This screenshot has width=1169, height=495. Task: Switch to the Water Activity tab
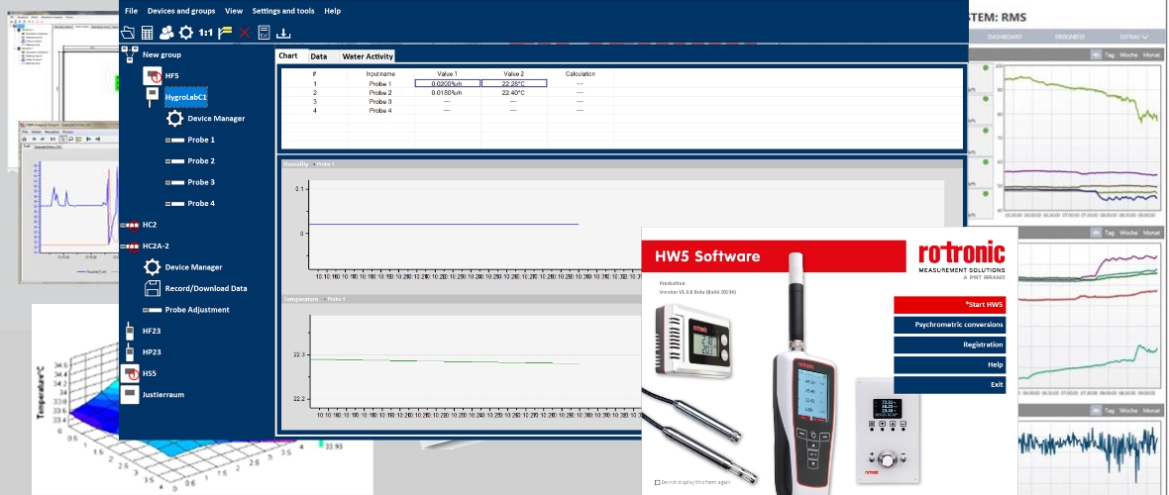[368, 56]
